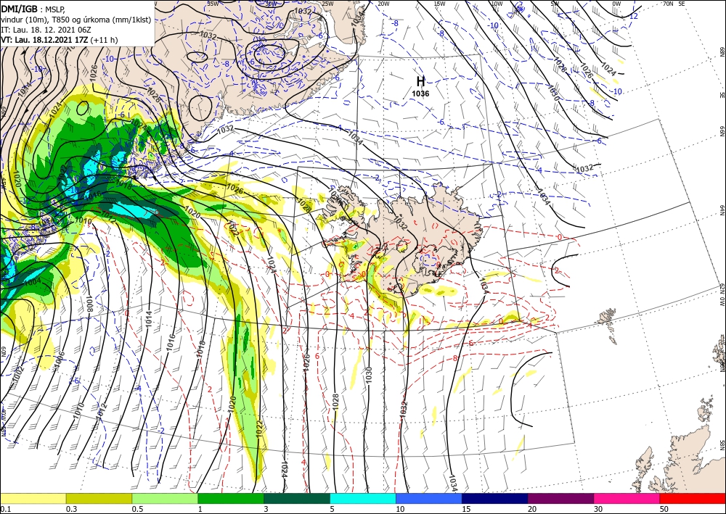Select the light green 0.5–1 mm legend swatch
Screen dimensions: 726x514
(x=165, y=498)
